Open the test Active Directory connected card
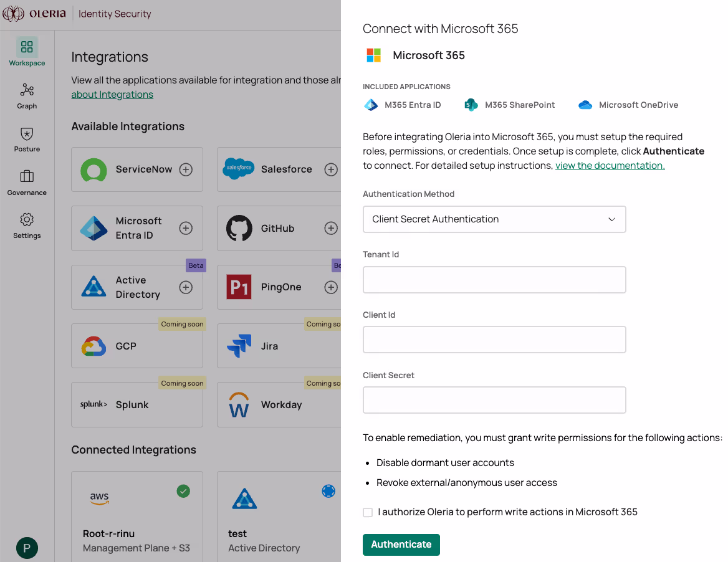The height and width of the screenshot is (562, 728). pyautogui.click(x=279, y=517)
